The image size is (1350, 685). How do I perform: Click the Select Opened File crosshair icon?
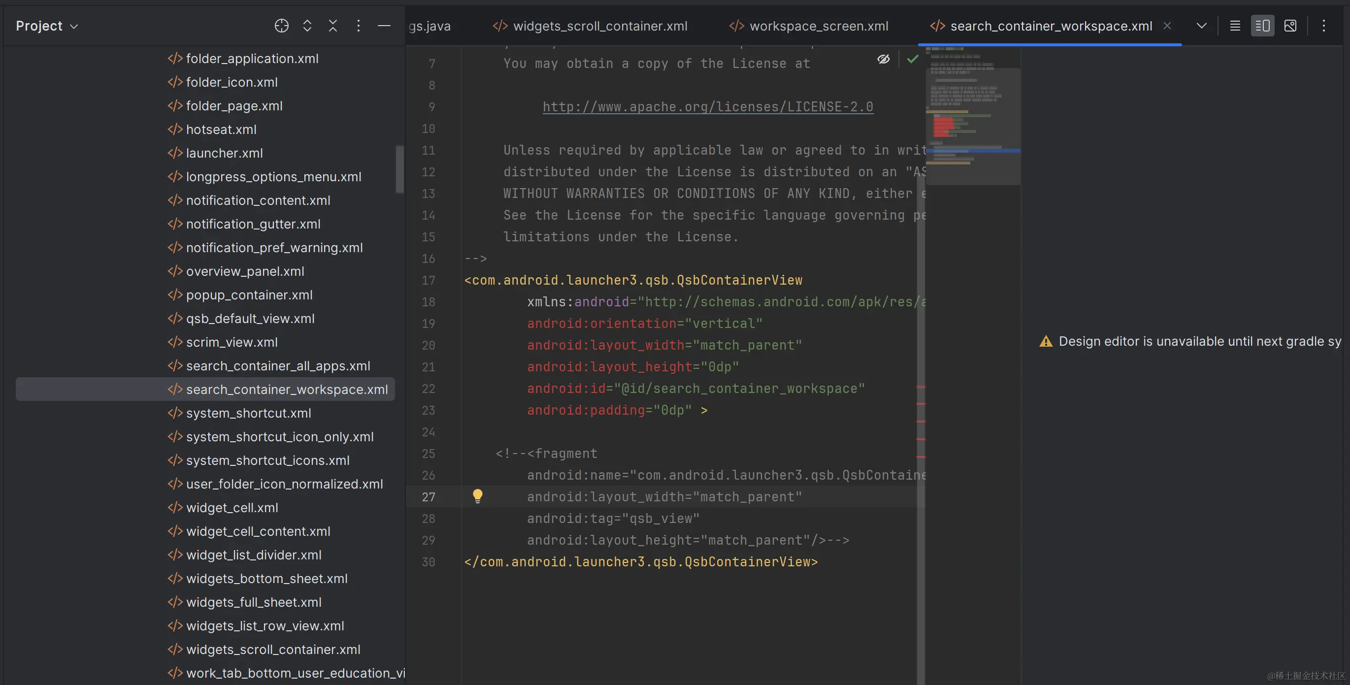[x=281, y=26]
